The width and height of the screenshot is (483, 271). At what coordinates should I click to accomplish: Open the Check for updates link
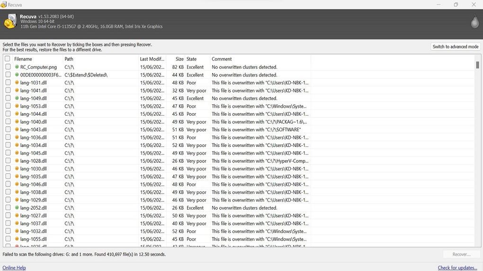coord(457,268)
